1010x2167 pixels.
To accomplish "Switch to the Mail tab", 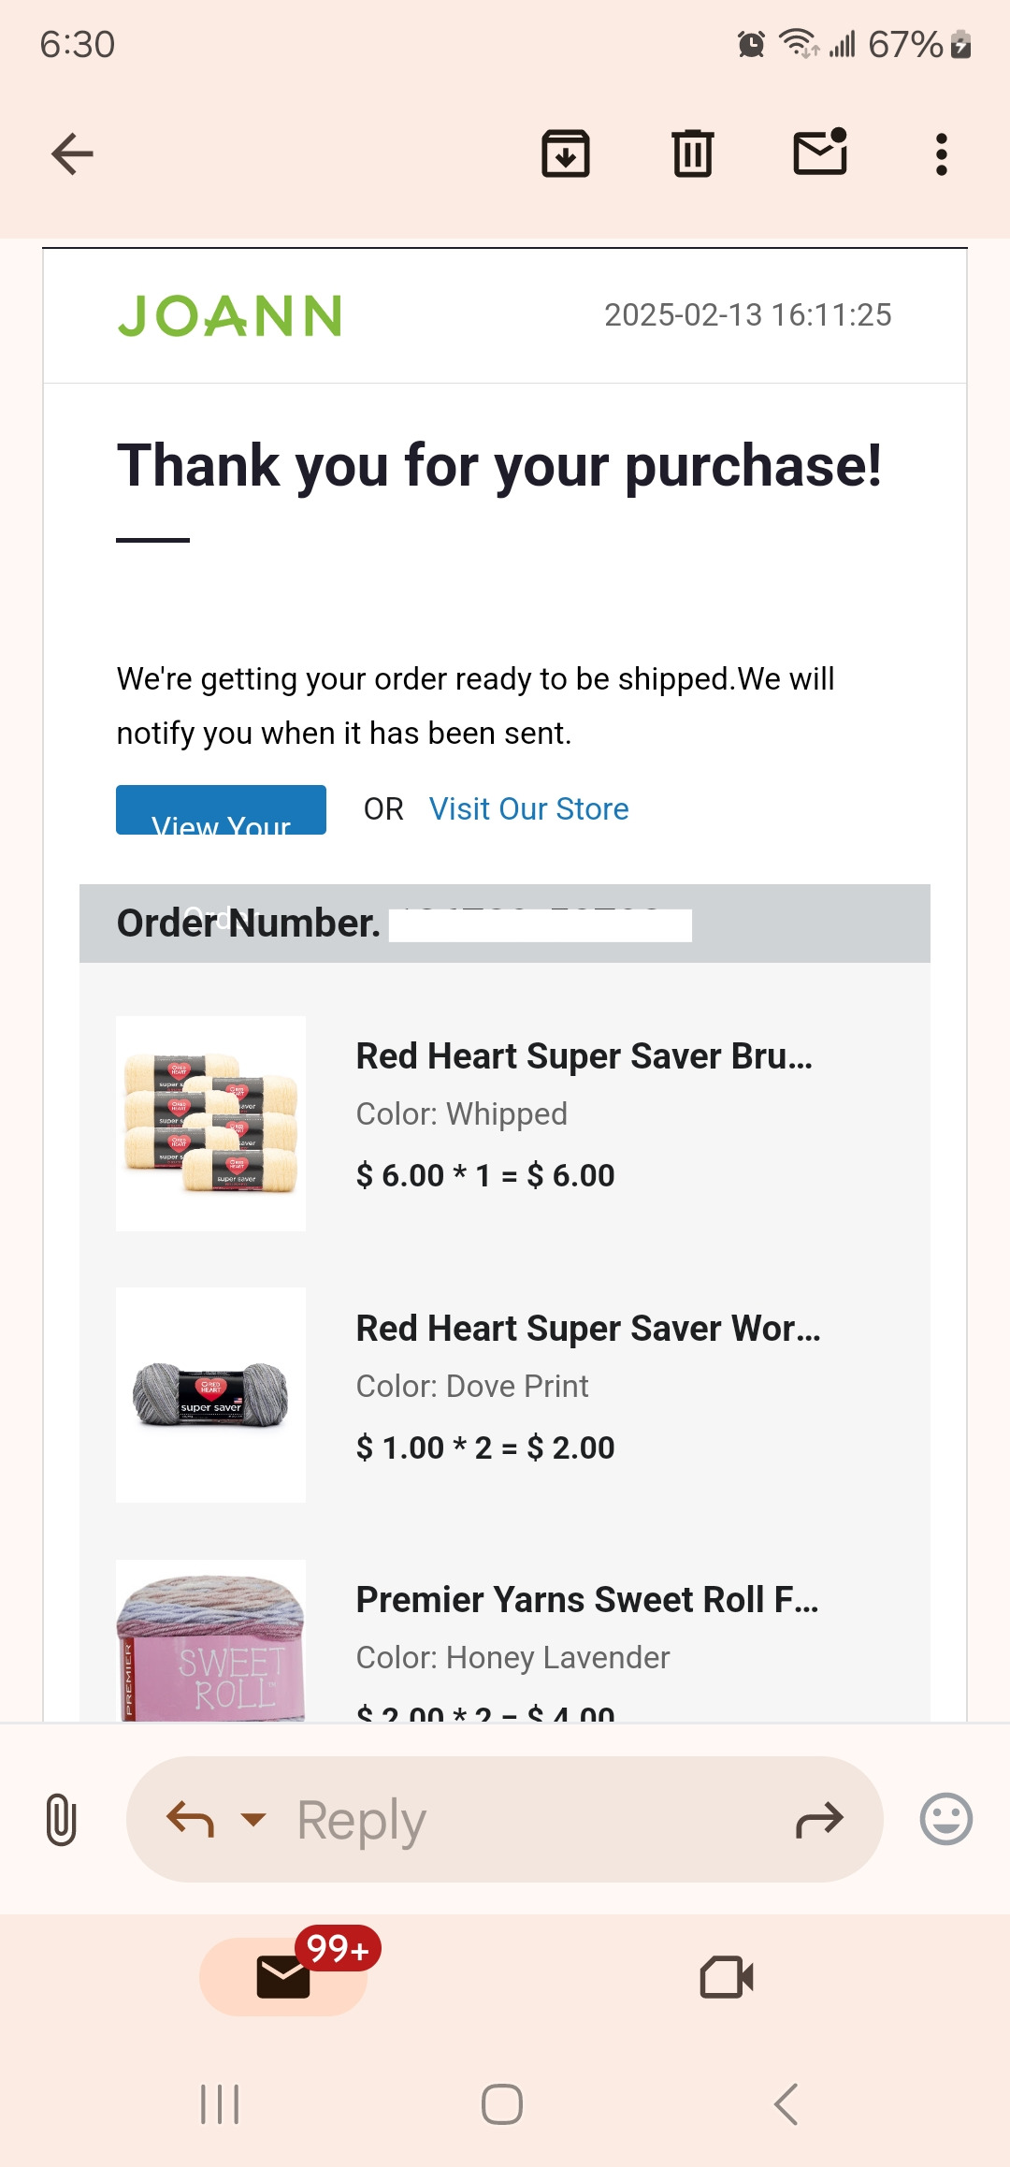I will click(x=283, y=1976).
